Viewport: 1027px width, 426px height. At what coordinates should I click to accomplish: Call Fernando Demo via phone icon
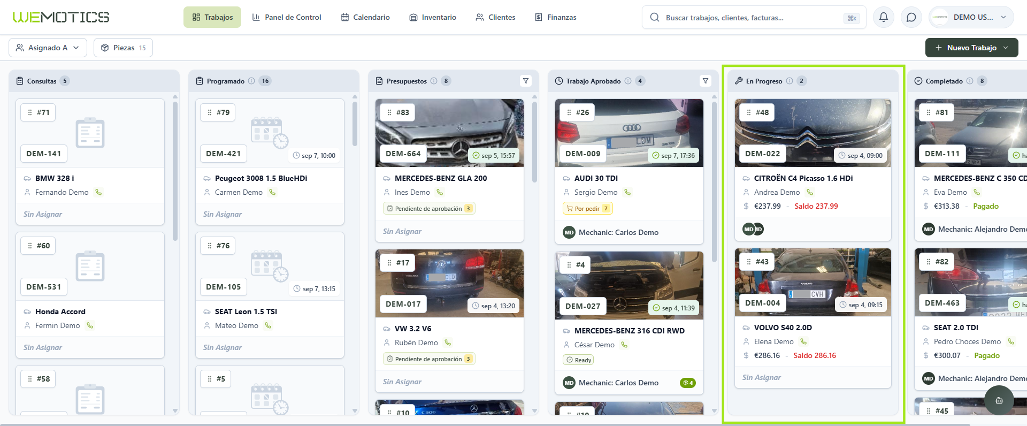point(98,192)
